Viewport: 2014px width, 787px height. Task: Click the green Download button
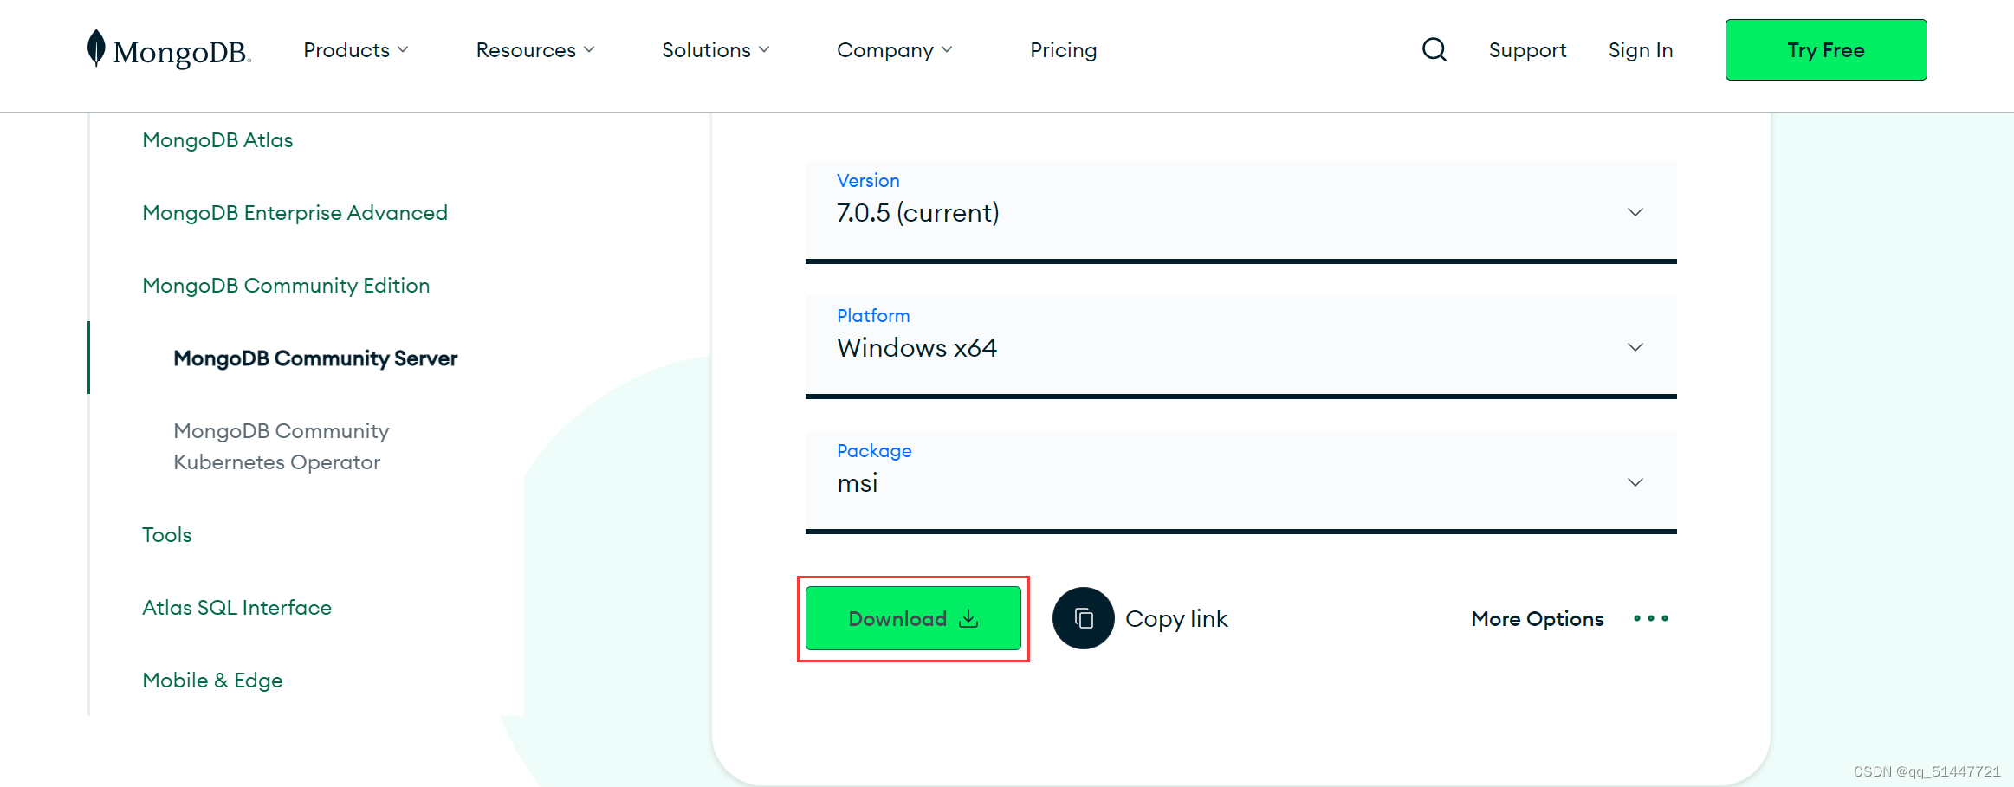(x=913, y=618)
